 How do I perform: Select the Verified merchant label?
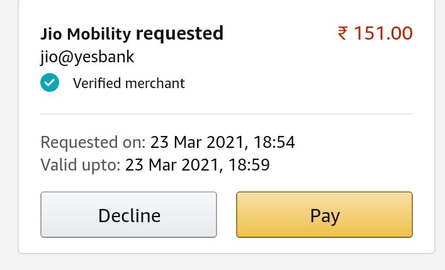128,84
